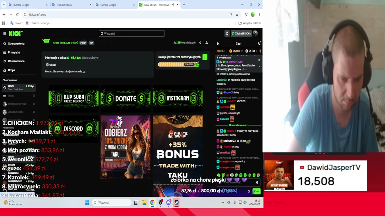
Task: Report the stream with the warning triangle icon
Action: pyautogui.click(x=207, y=43)
